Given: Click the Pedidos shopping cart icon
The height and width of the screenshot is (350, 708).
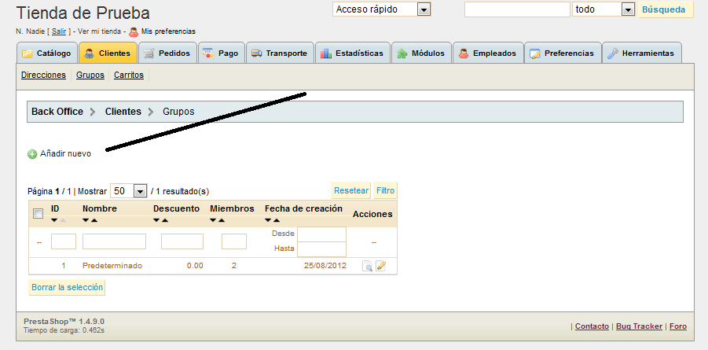Looking at the screenshot, I should tap(149, 53).
